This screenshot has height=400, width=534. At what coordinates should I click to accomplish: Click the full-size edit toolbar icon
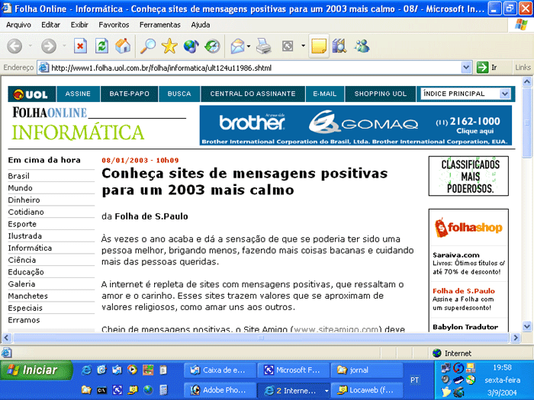288,46
